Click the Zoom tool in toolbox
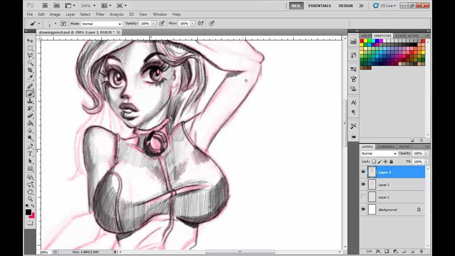 pos(30,199)
